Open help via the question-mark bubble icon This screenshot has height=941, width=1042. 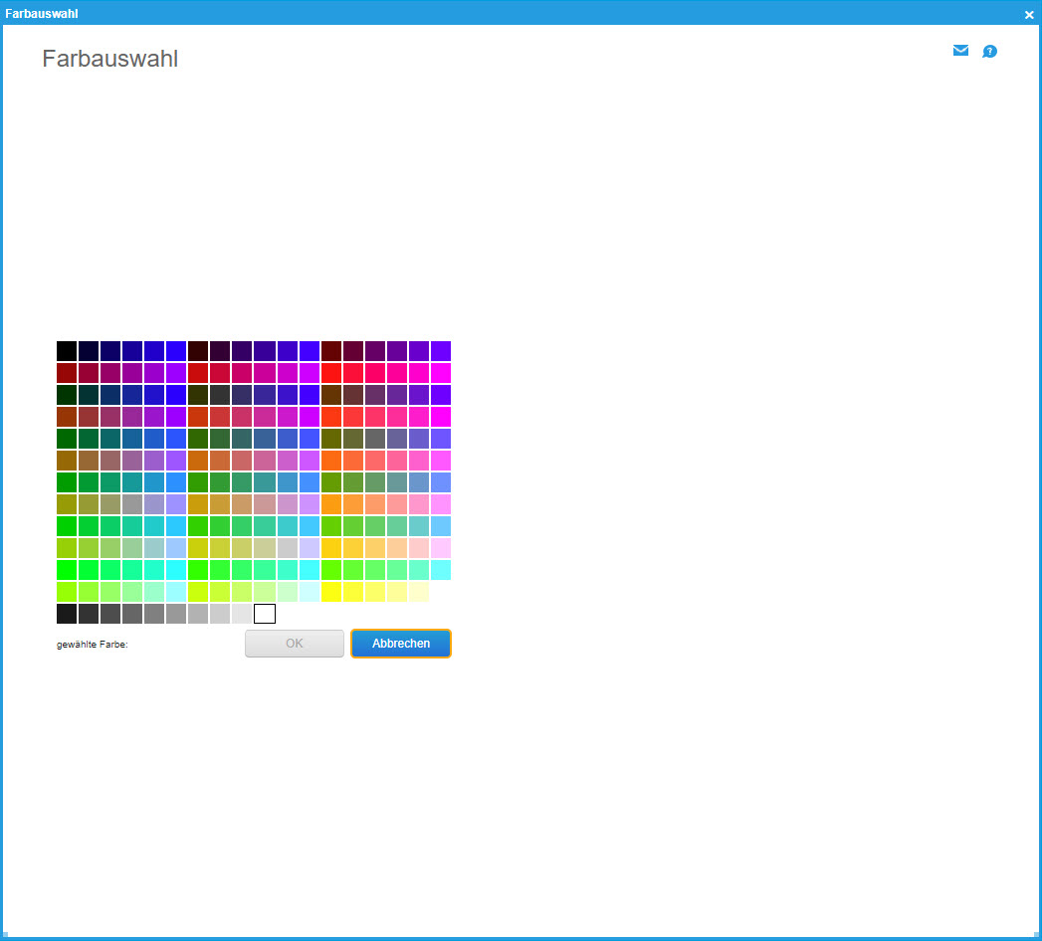[x=989, y=52]
